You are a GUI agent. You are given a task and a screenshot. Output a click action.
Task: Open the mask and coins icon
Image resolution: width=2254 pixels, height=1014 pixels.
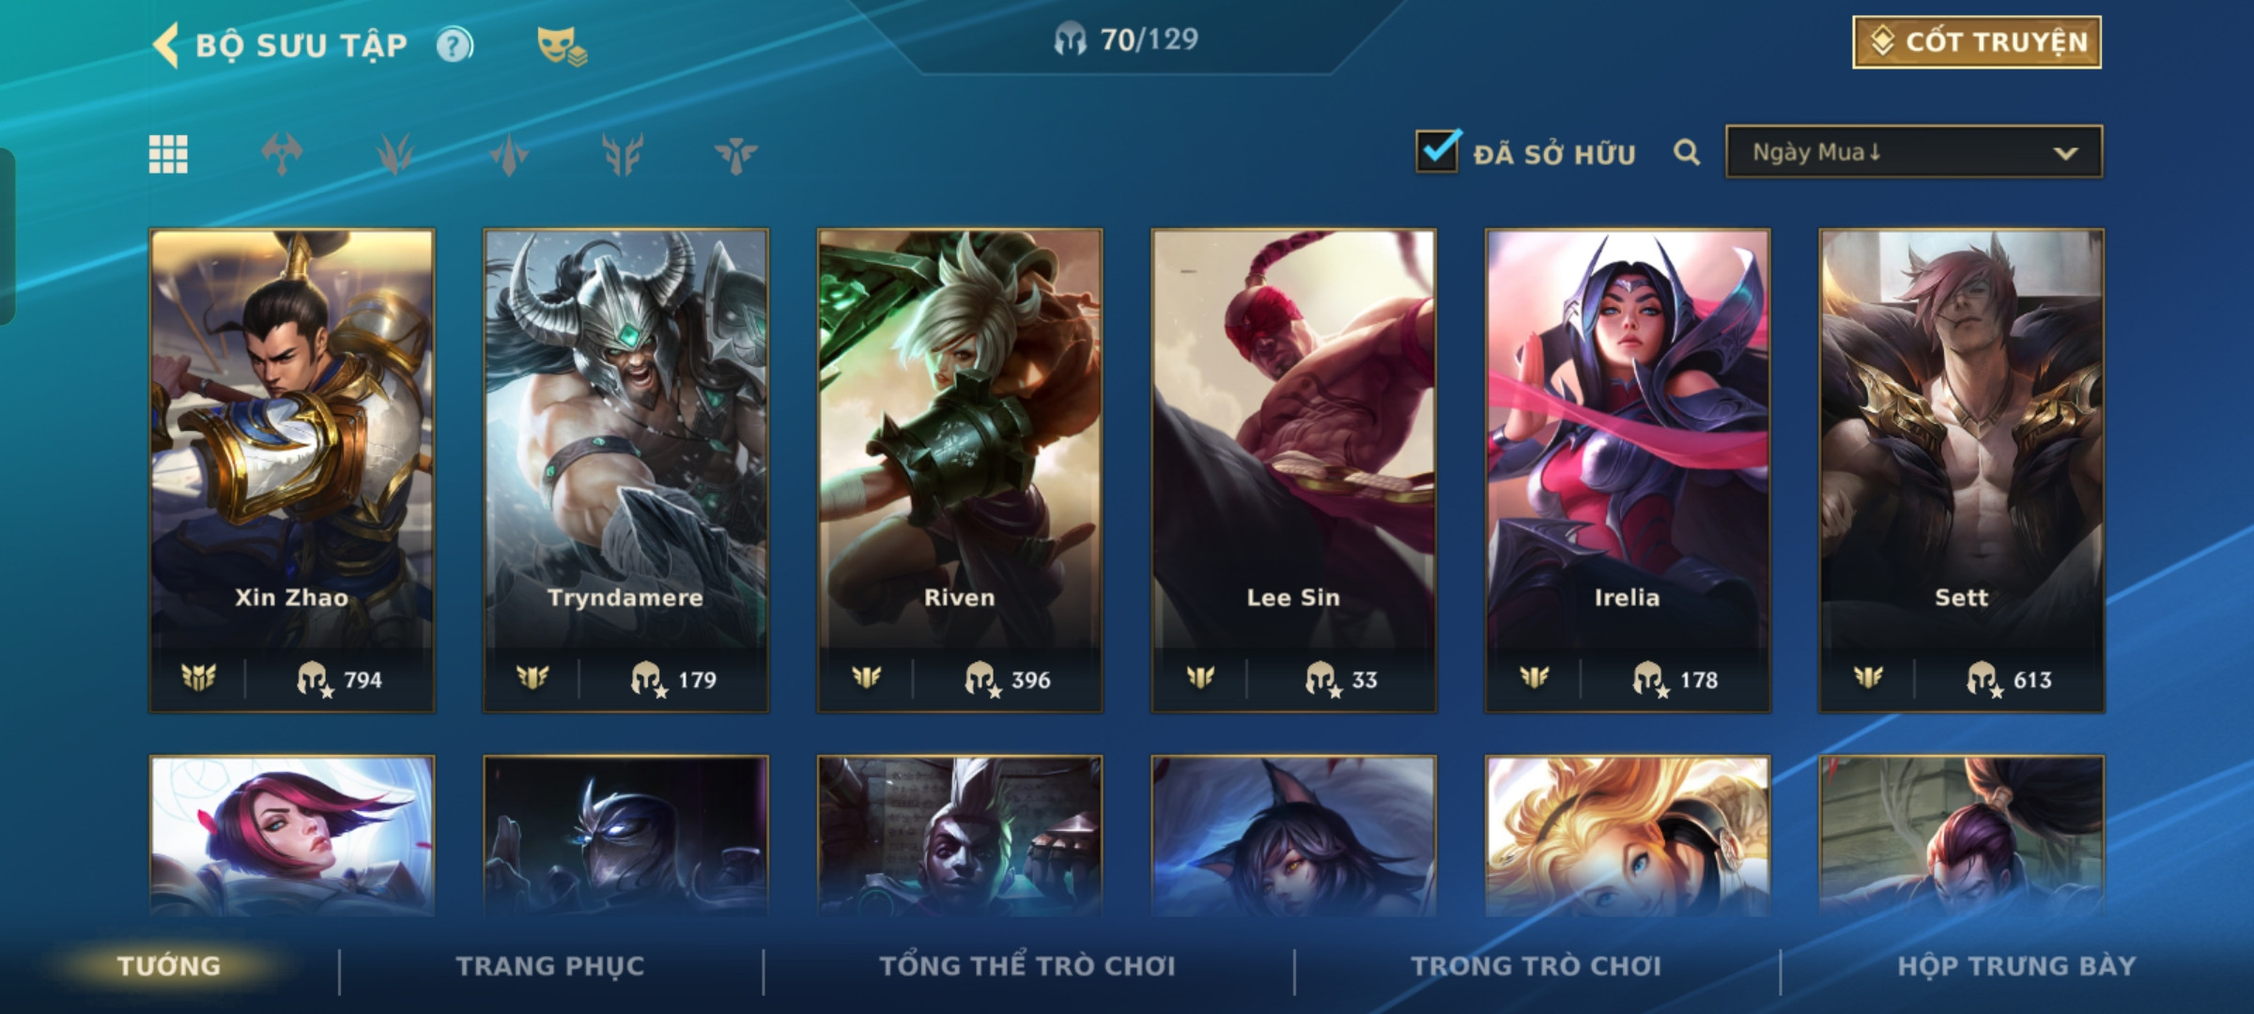point(562,46)
